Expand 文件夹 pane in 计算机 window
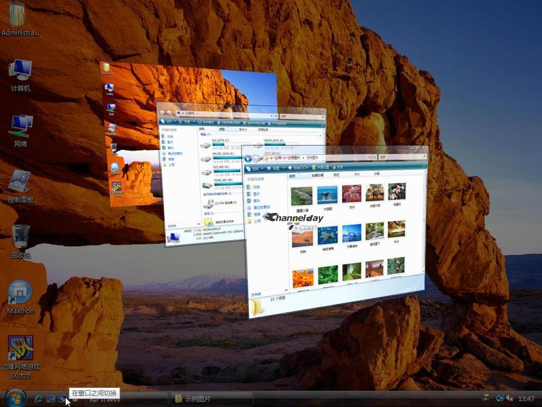The width and height of the screenshot is (542, 407). 184,225
